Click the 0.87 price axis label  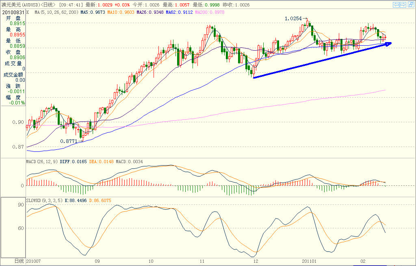[18, 147]
